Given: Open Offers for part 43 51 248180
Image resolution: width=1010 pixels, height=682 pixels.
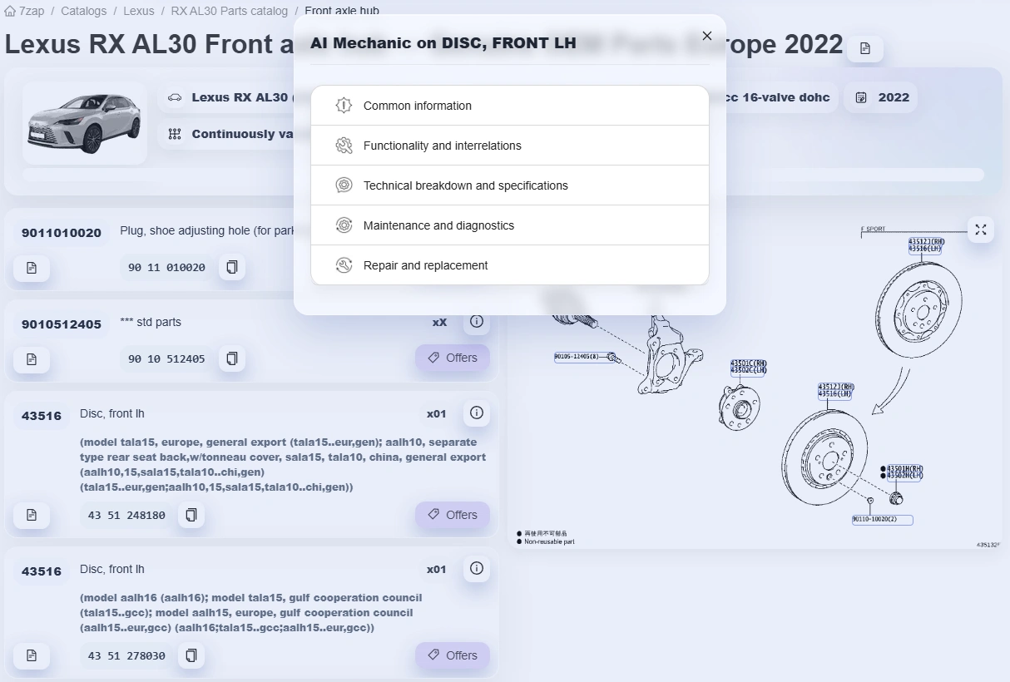Looking at the screenshot, I should click(x=453, y=515).
